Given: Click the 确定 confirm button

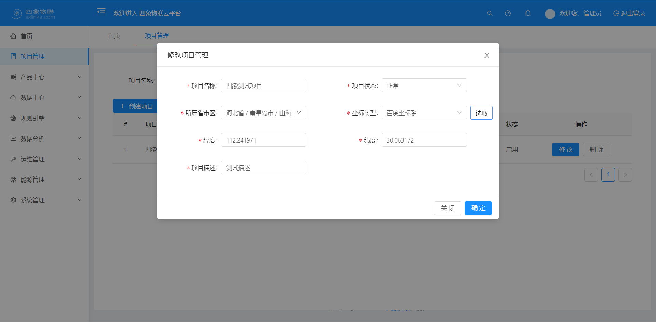Looking at the screenshot, I should pos(478,208).
